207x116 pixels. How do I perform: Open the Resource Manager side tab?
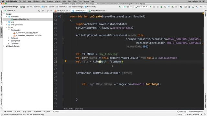point(1,18)
